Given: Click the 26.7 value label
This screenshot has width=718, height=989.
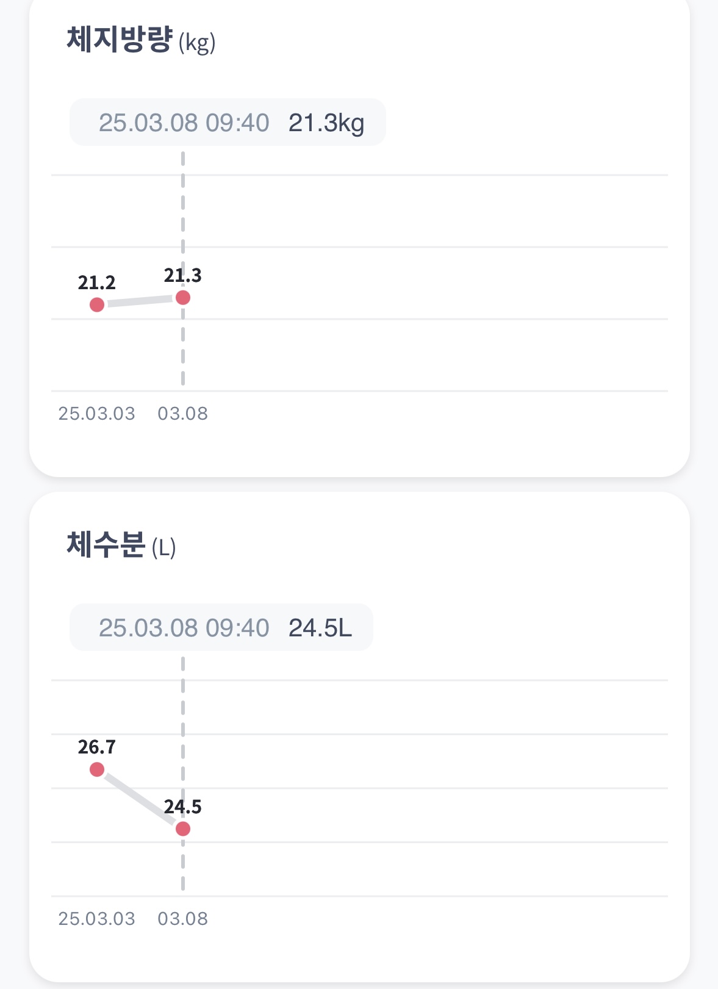Looking at the screenshot, I should (x=97, y=747).
